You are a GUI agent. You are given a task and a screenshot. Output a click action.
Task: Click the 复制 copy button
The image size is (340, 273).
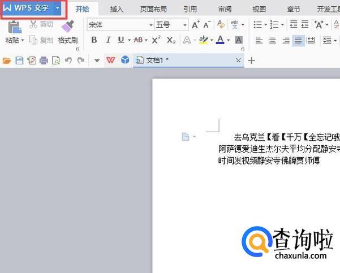coord(41,40)
